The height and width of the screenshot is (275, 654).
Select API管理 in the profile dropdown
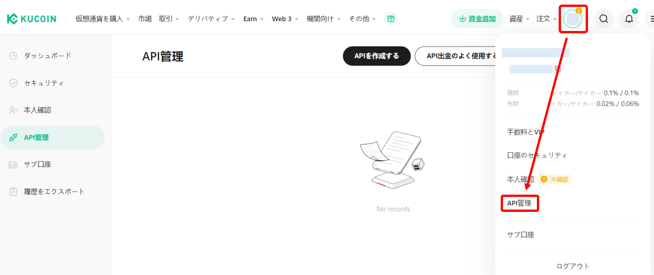coord(519,203)
